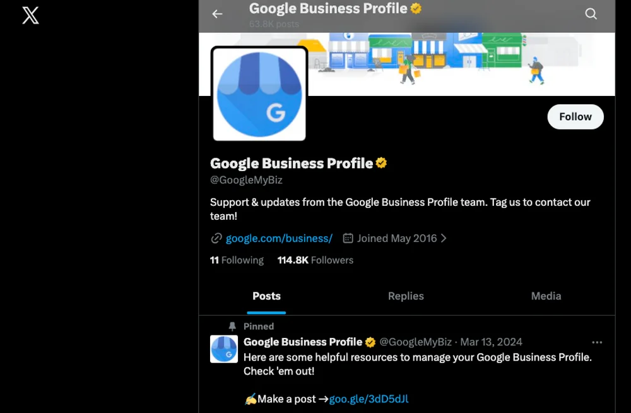Click the X logo in the top corner
Viewport: 631px width, 413px height.
[x=30, y=15]
